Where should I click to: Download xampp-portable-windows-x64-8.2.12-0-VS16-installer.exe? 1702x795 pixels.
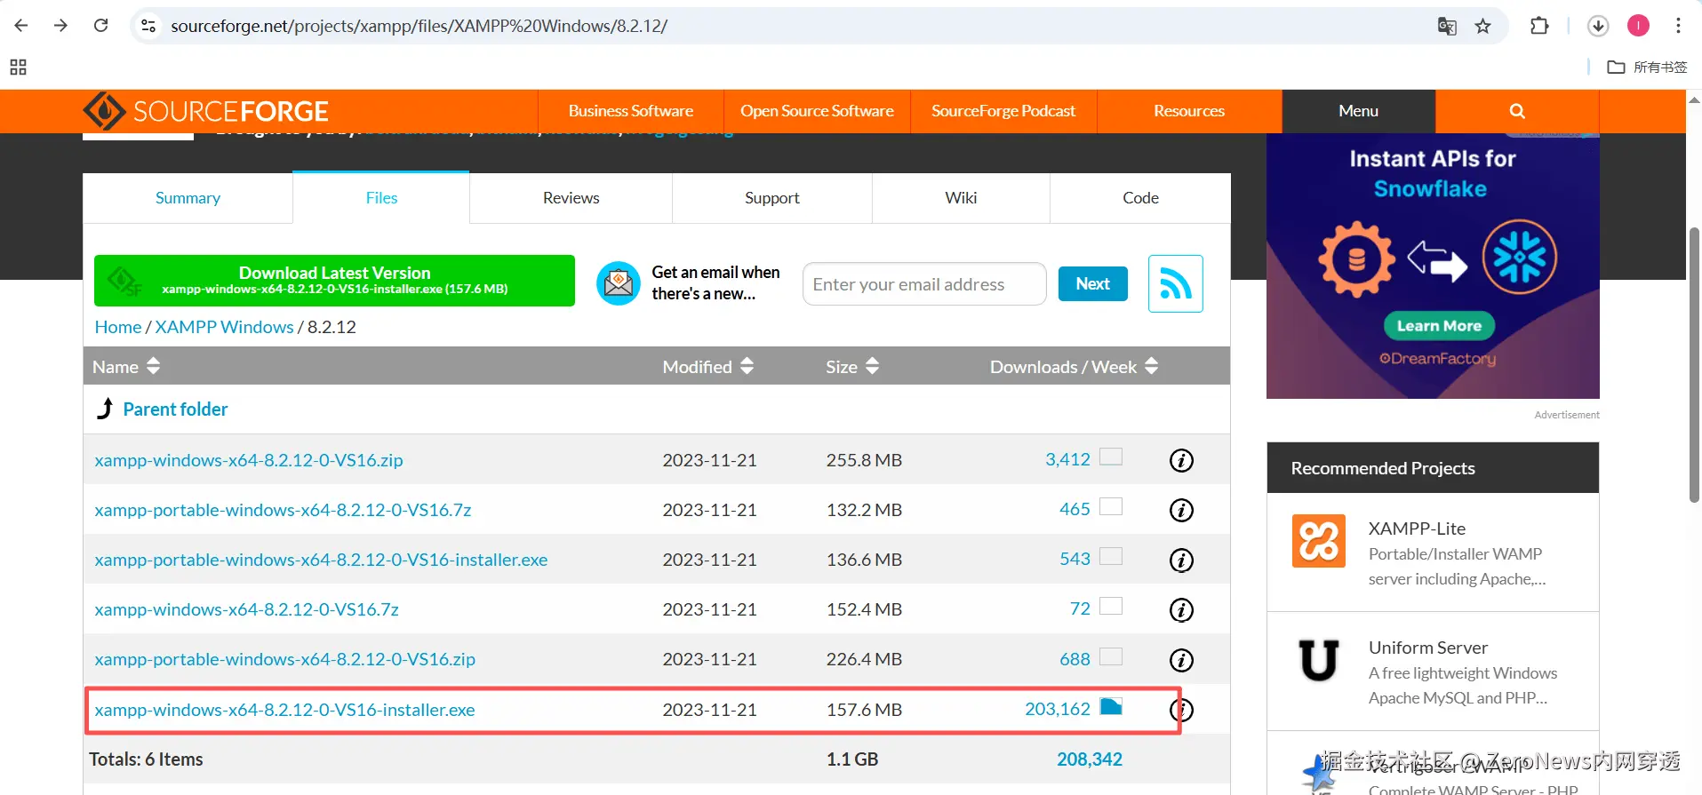[321, 560]
